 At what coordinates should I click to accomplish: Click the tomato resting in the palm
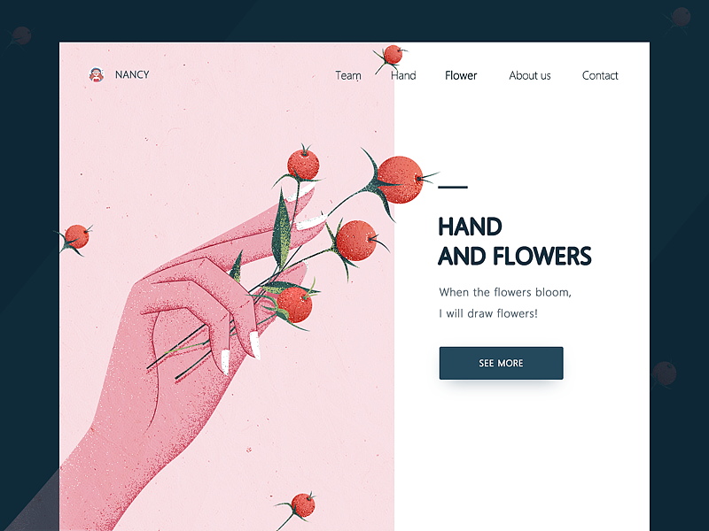pos(294,305)
